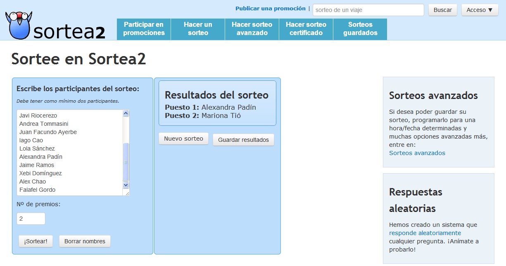Click Borrar nombres button
The width and height of the screenshot is (506, 266).
pos(85,241)
